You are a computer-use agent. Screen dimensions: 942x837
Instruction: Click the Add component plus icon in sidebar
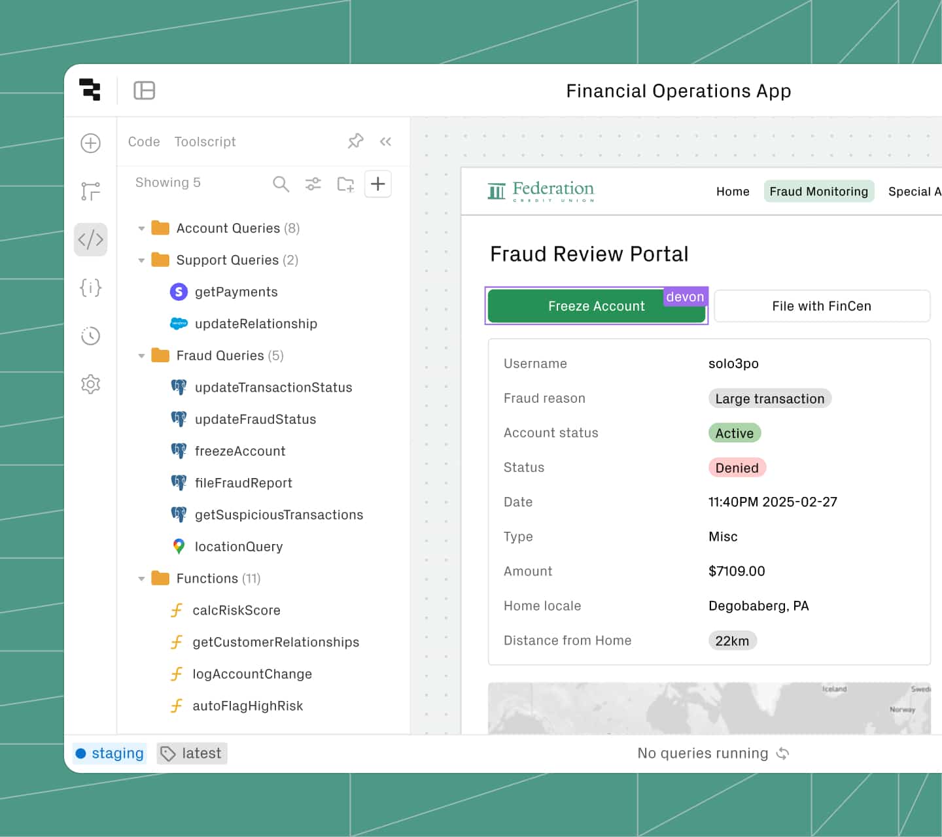pyautogui.click(x=90, y=143)
